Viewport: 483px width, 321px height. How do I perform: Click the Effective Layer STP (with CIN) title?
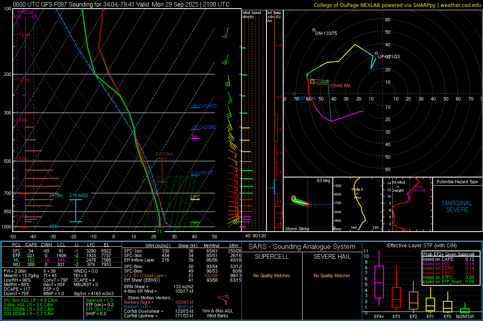coord(422,246)
